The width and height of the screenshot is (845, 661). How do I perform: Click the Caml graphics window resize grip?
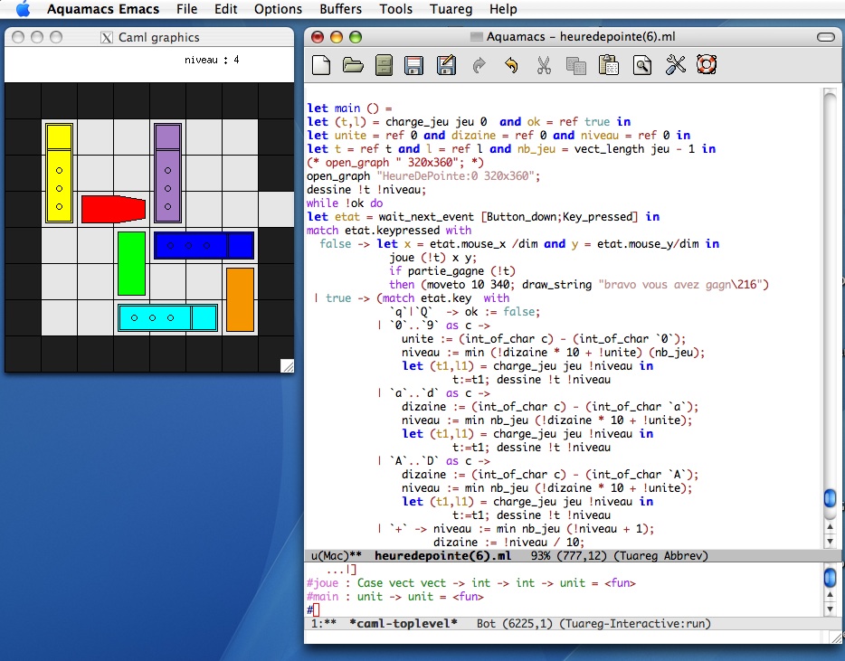coord(288,366)
